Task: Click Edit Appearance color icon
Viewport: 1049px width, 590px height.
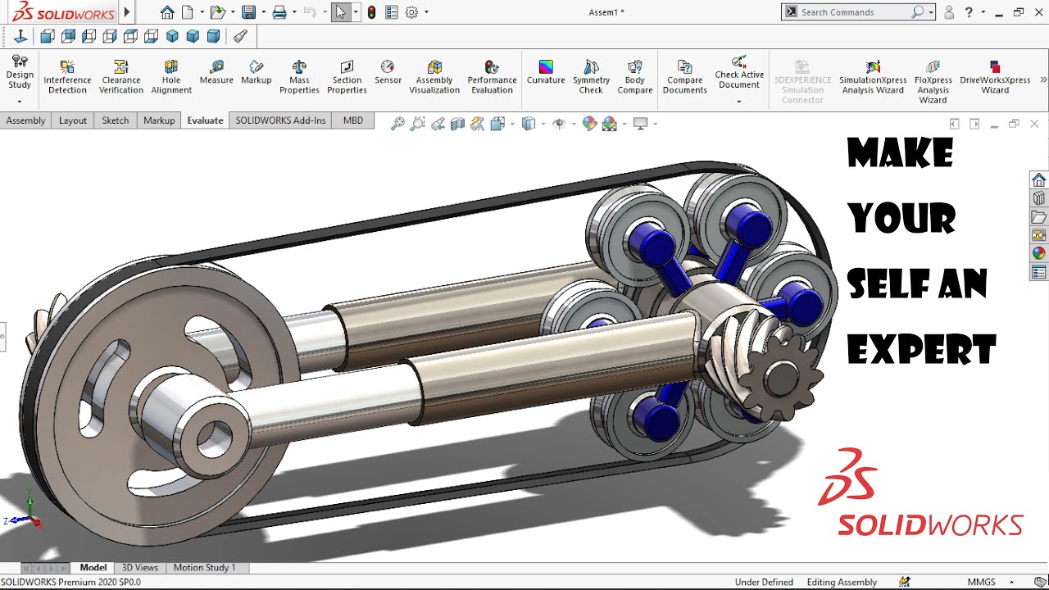Action: tap(589, 124)
